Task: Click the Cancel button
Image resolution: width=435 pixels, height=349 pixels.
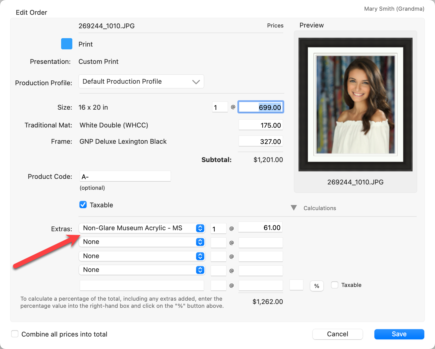Action: [337, 334]
